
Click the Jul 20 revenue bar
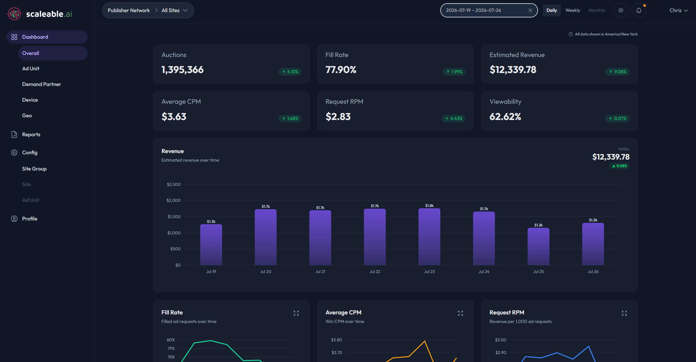(x=266, y=237)
